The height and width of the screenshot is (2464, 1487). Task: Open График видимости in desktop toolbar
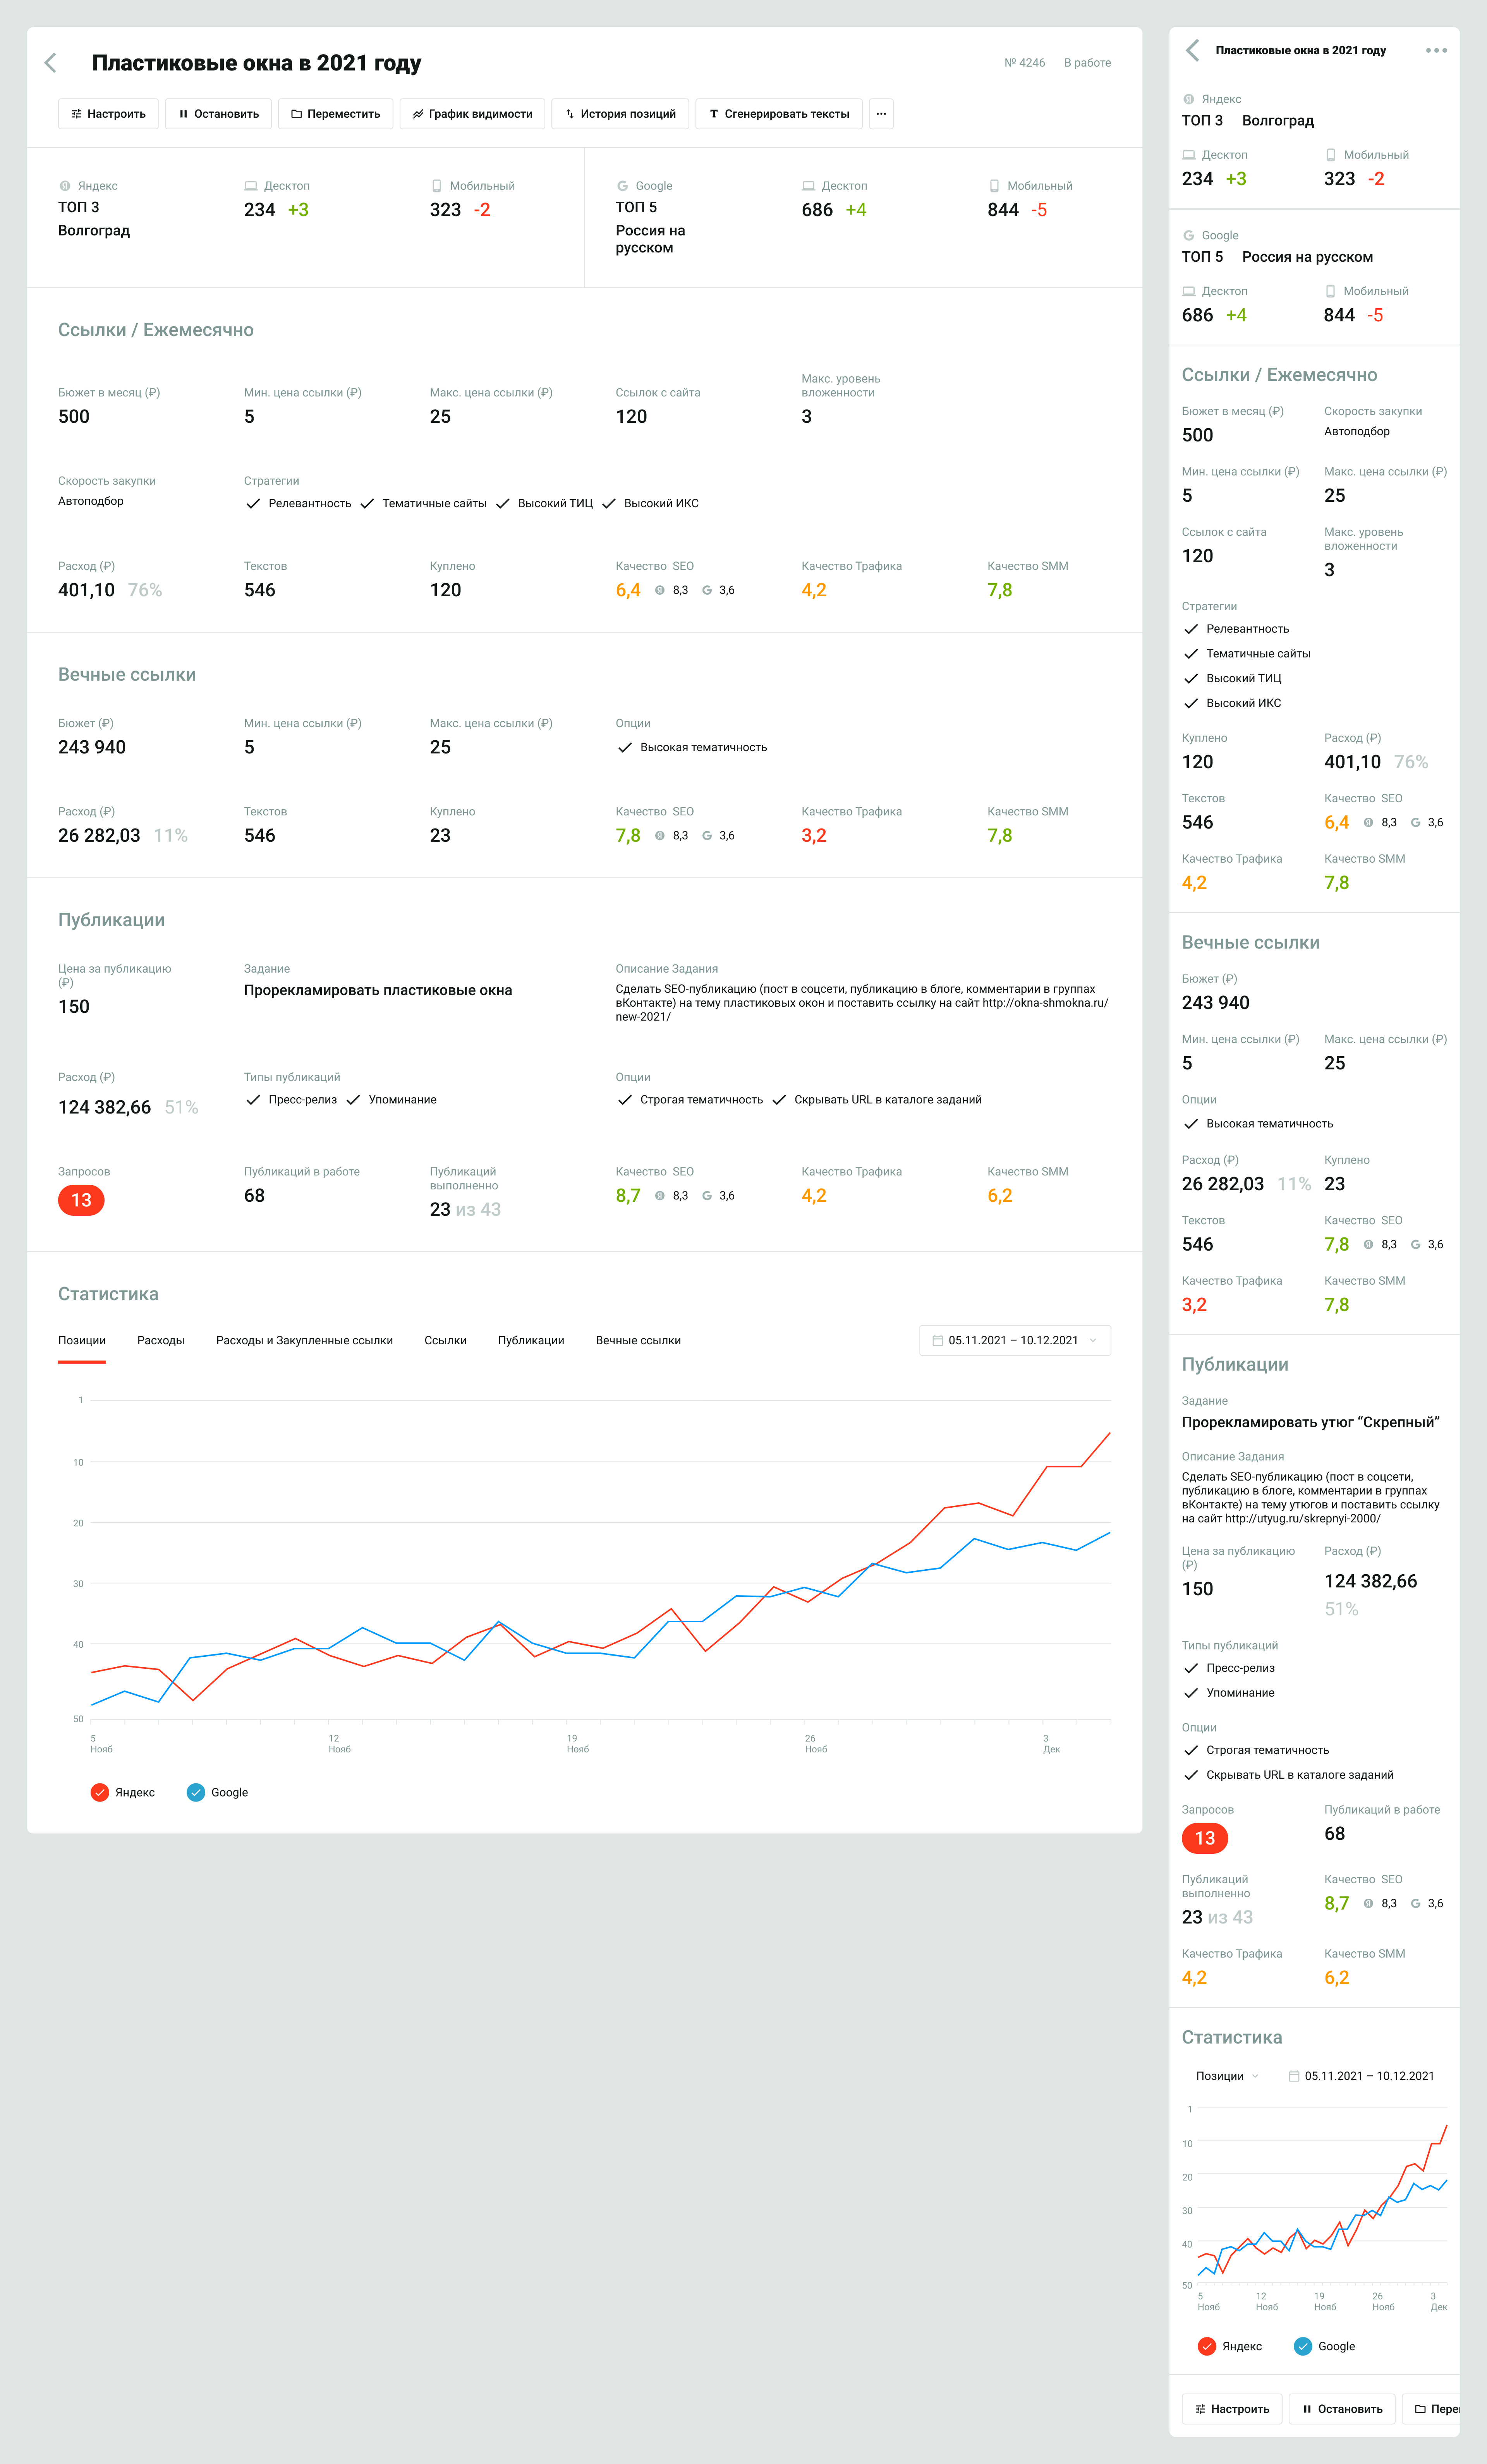[473, 114]
